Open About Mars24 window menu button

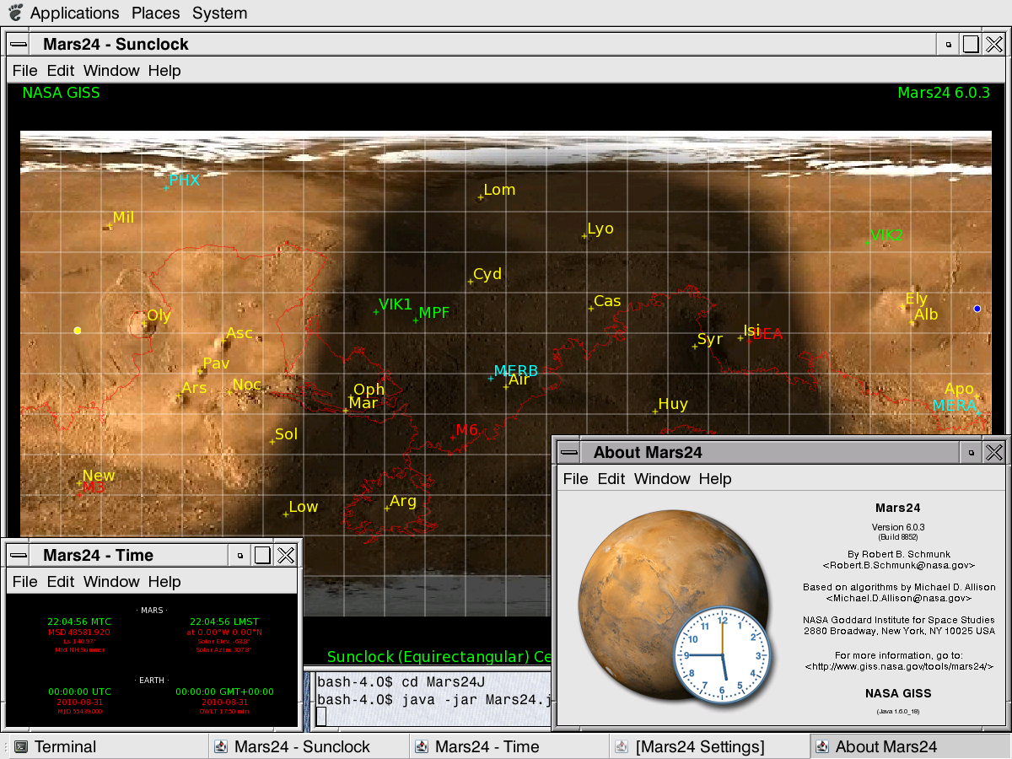point(570,453)
